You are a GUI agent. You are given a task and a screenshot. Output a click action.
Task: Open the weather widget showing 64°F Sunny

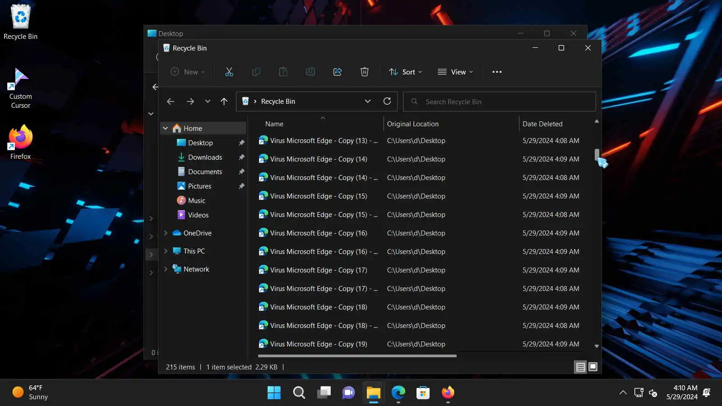click(x=30, y=392)
